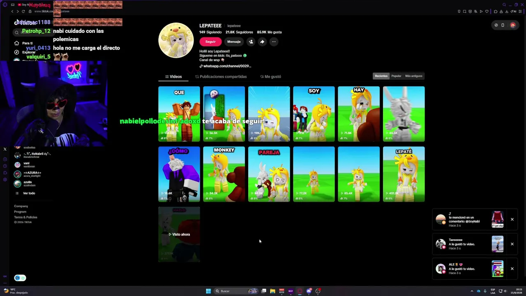Screen dimensions: 526x296
Task: Open the browser X (Twitter) sidebar icon
Action: 5,149
